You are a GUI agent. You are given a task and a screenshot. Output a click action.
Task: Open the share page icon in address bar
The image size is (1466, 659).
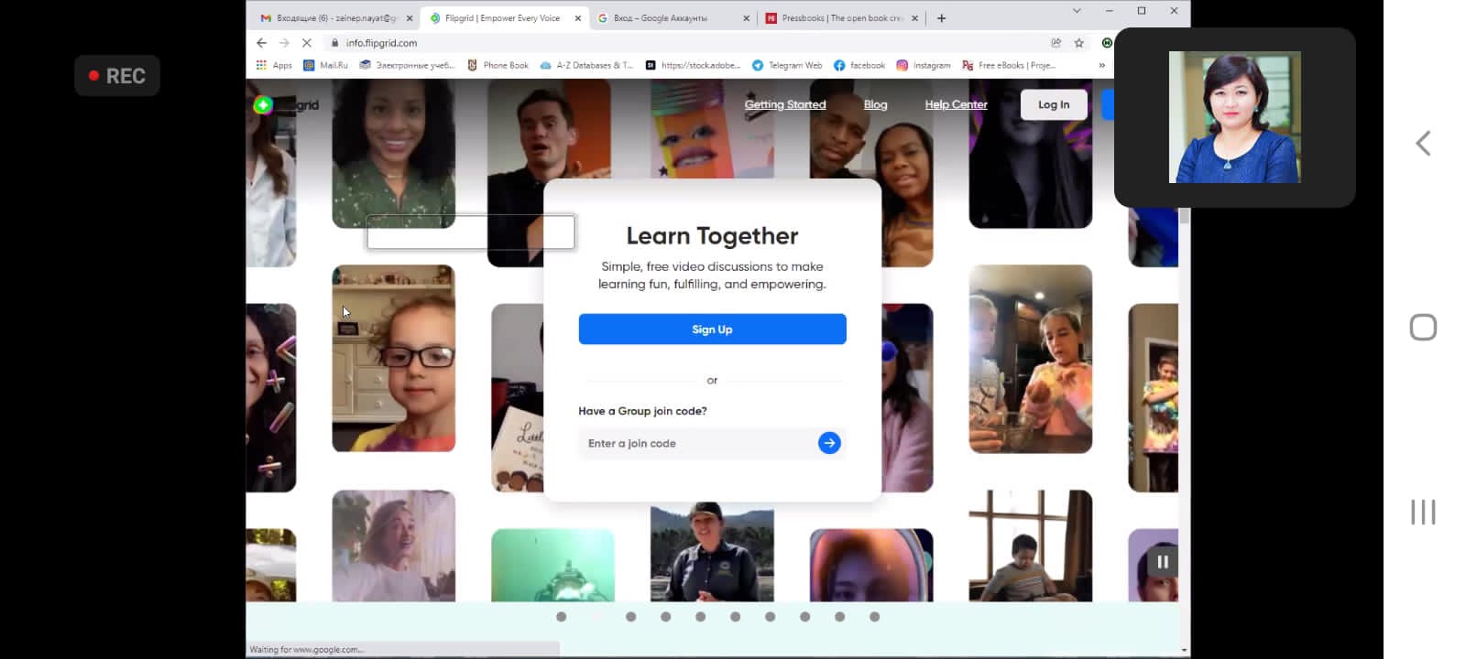[1056, 43]
